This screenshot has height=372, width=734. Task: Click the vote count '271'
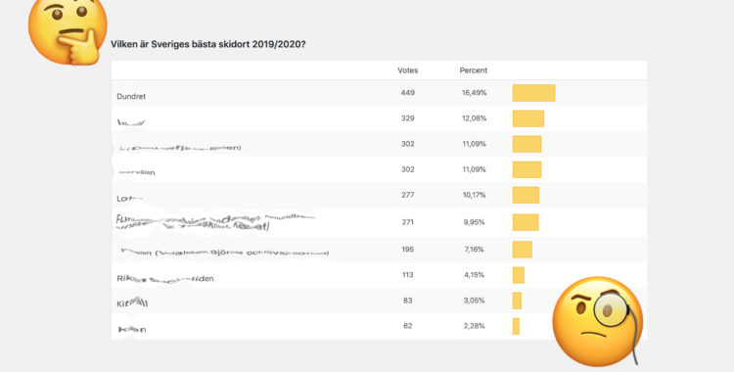coord(408,222)
